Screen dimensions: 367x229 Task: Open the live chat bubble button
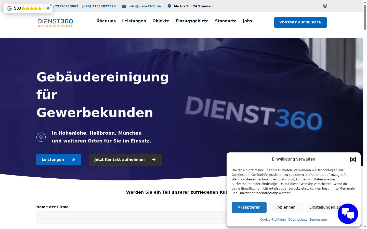click(348, 214)
